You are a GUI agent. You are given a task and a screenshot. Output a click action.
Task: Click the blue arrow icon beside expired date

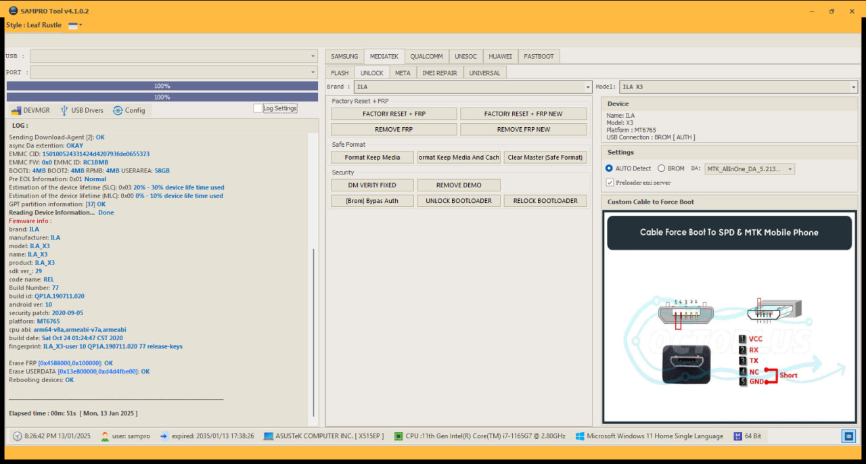164,436
